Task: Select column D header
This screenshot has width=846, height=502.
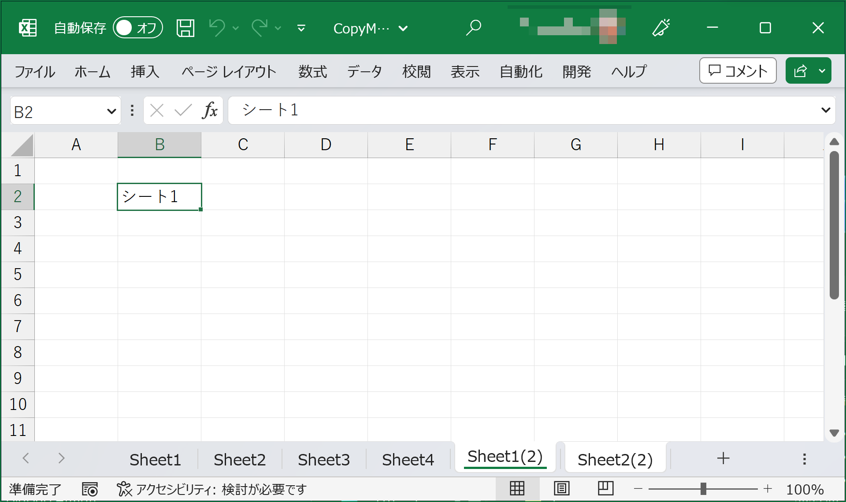Action: pos(326,144)
